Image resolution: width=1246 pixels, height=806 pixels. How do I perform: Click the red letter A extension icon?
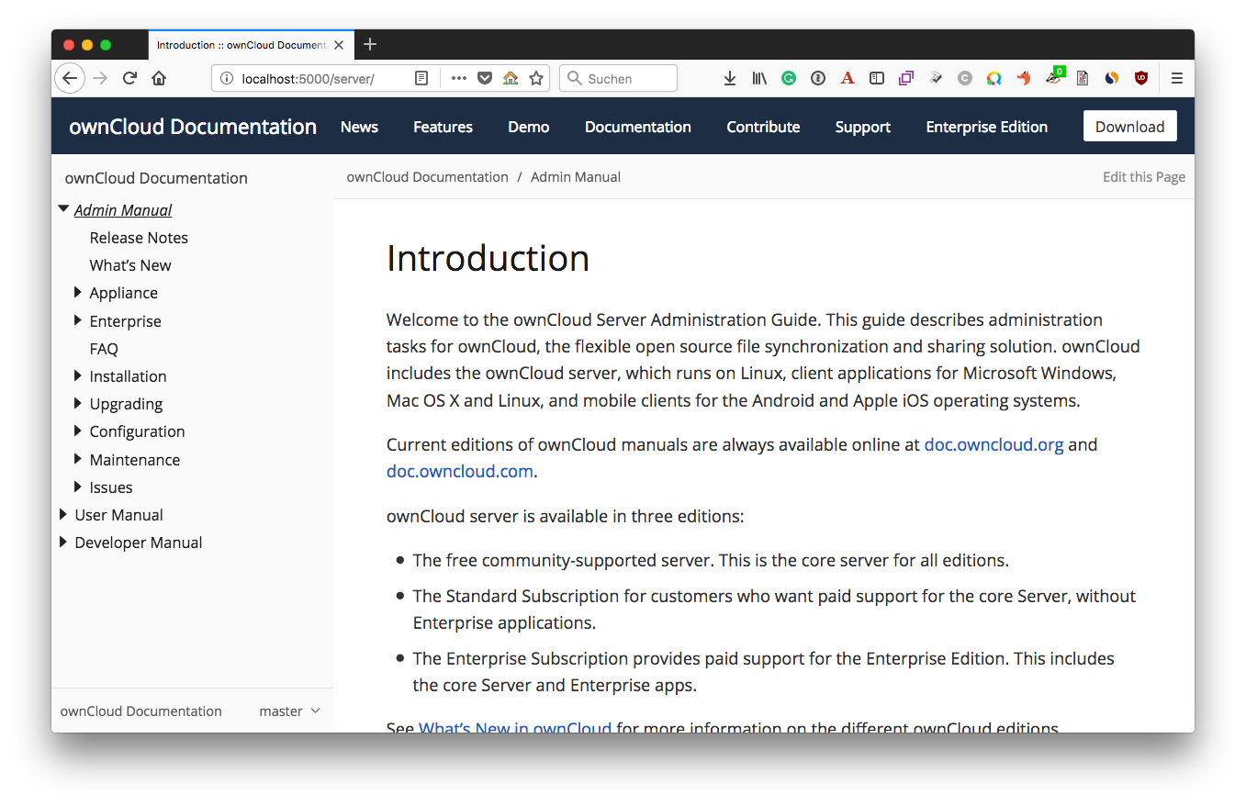tap(848, 79)
